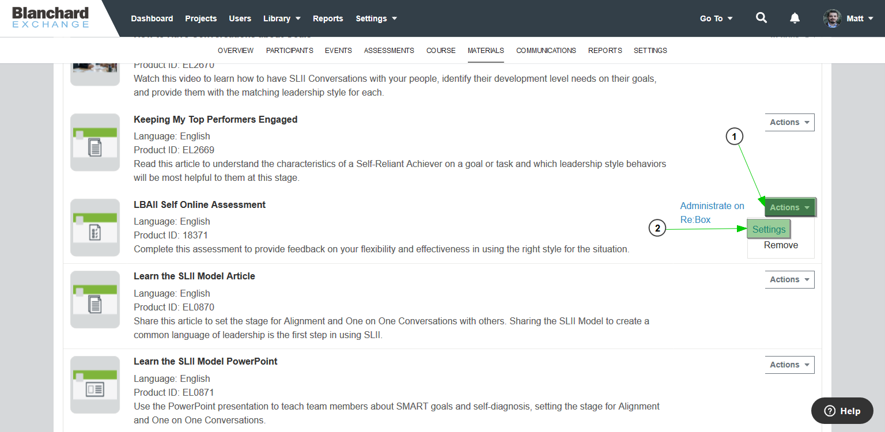Select text Product ID: EL2670
Viewport: 885px width, 432px height.
click(x=174, y=65)
